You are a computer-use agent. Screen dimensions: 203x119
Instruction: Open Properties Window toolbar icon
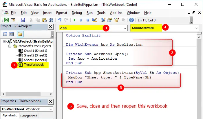pyautogui.click(x=110, y=20)
